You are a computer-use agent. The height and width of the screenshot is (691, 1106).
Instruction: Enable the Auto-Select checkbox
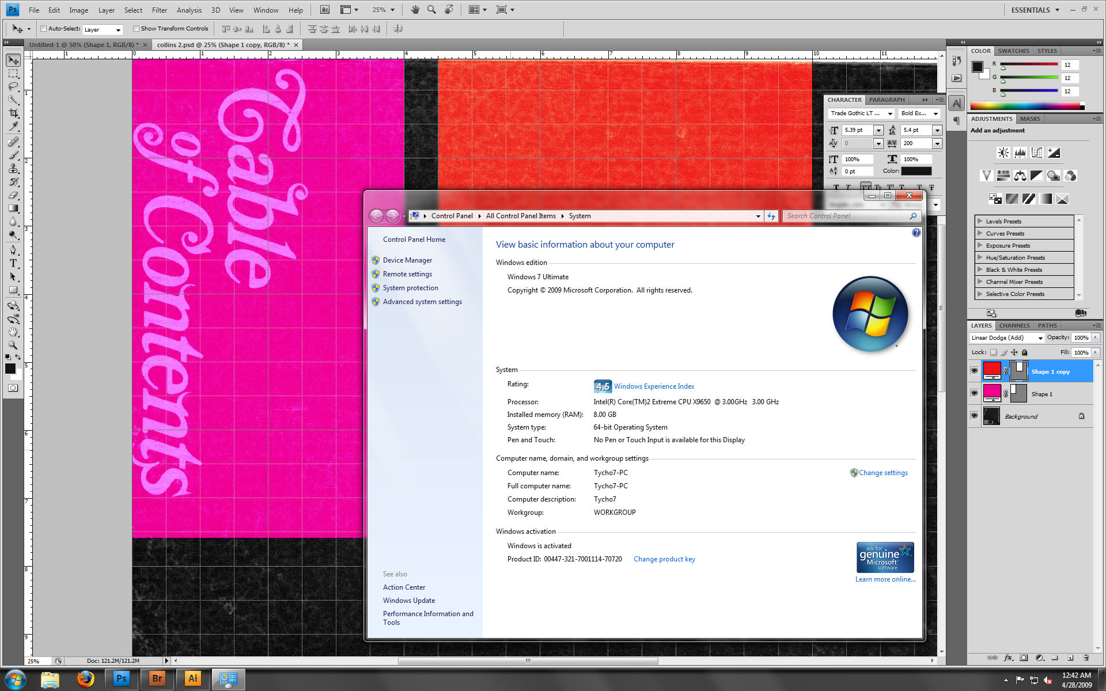[43, 28]
